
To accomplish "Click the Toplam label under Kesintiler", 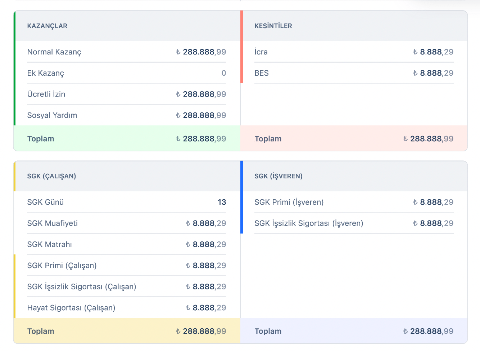I will point(268,139).
